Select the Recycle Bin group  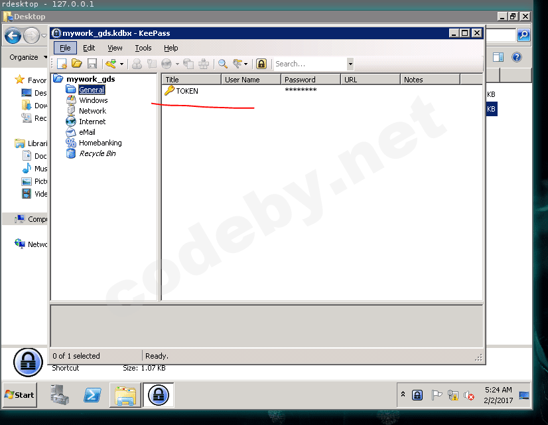pos(97,153)
